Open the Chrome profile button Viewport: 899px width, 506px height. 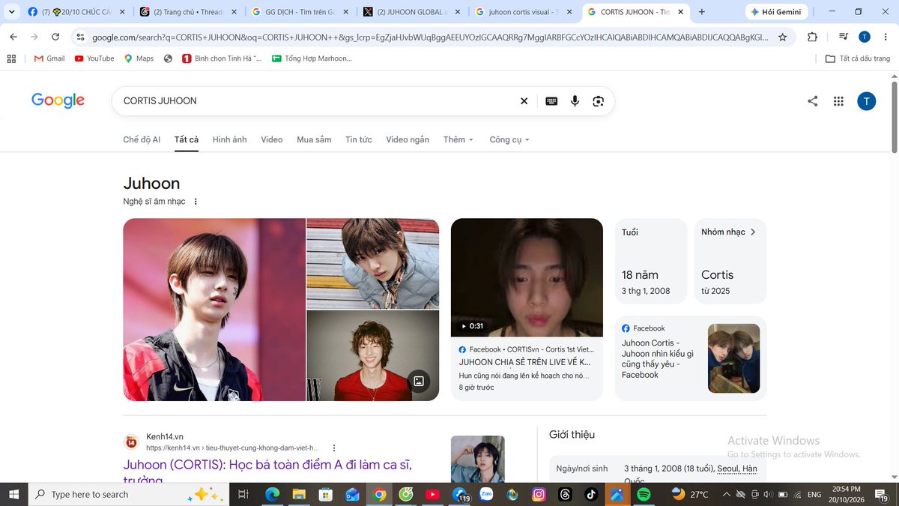pos(865,37)
